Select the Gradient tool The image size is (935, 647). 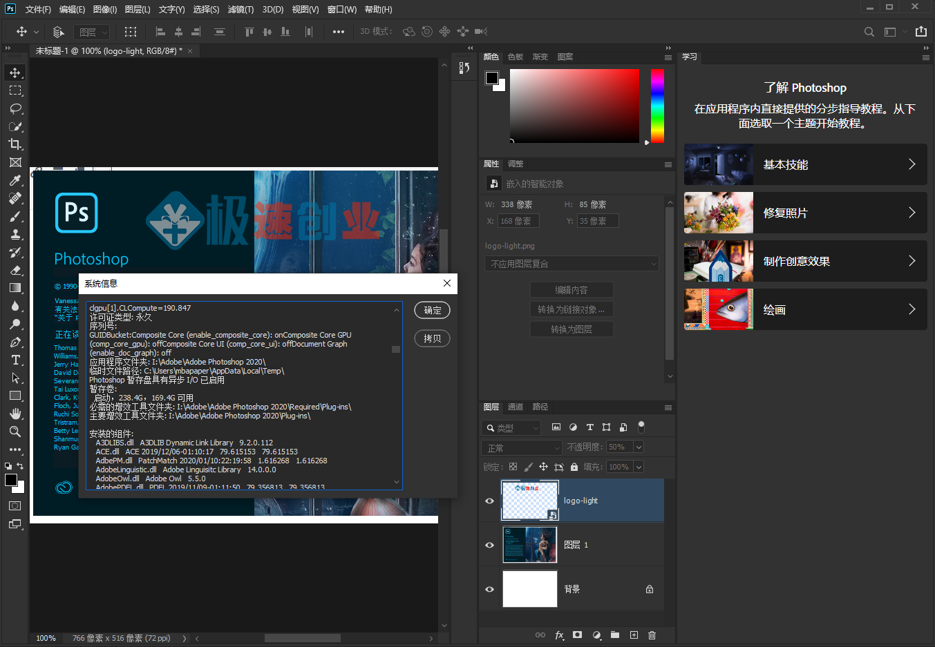click(15, 288)
